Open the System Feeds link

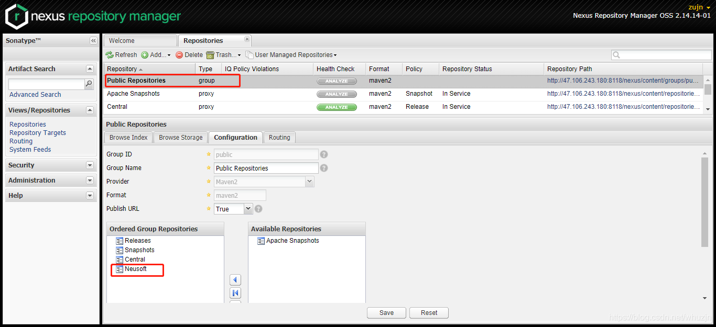click(x=30, y=150)
